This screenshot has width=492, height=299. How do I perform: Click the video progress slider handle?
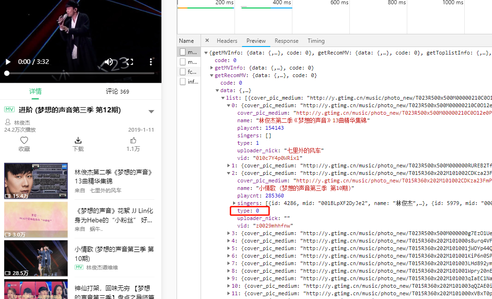[x=7, y=73]
